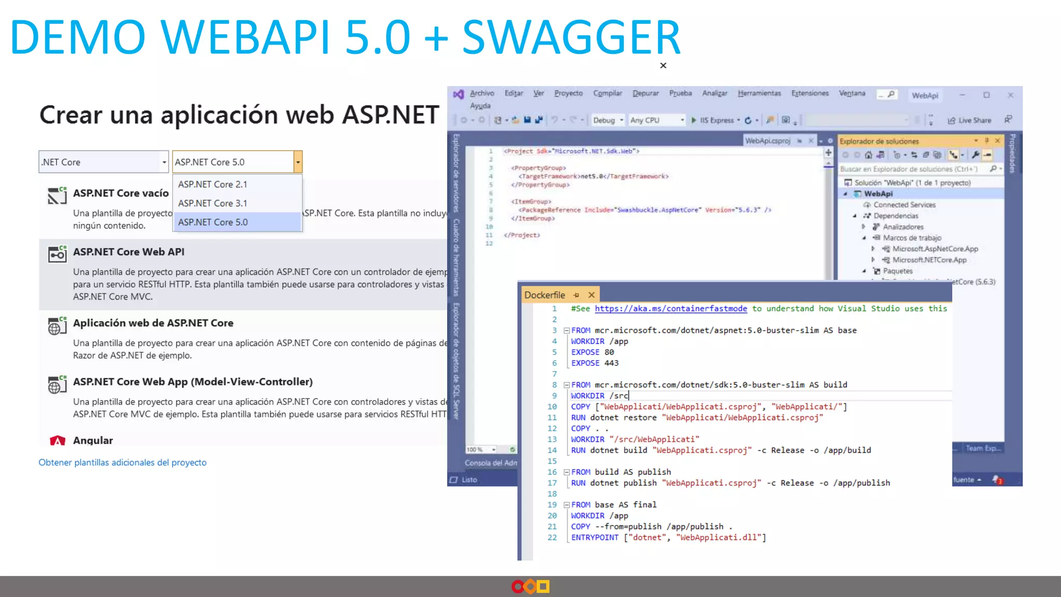Open Solution Explorer window options dropdown arrow
This screenshot has width=1061, height=597.
click(x=976, y=140)
